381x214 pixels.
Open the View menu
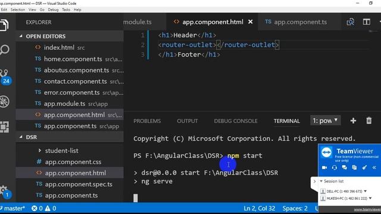pos(32,10)
